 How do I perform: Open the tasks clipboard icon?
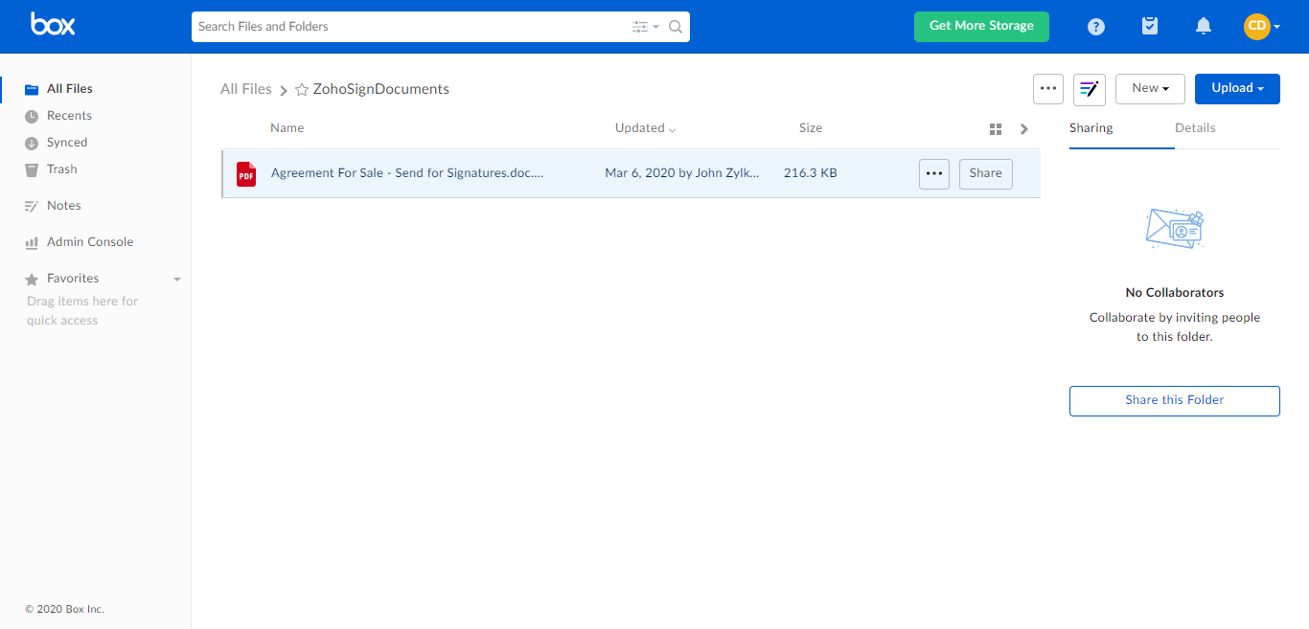point(1150,27)
